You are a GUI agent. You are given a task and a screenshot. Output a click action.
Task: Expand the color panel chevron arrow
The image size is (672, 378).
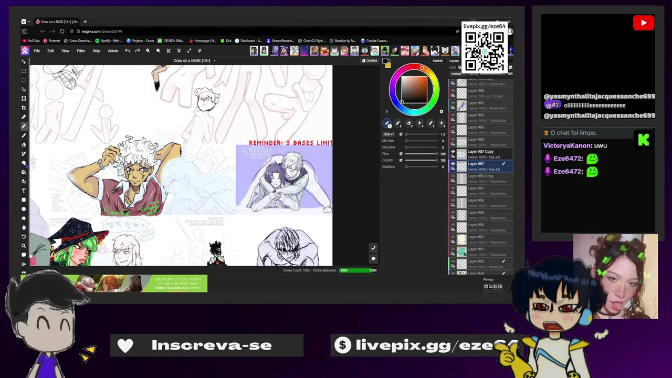coord(387,111)
